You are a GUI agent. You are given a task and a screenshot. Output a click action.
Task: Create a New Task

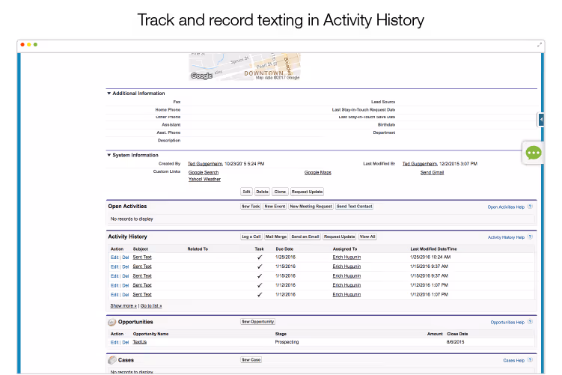[251, 207]
